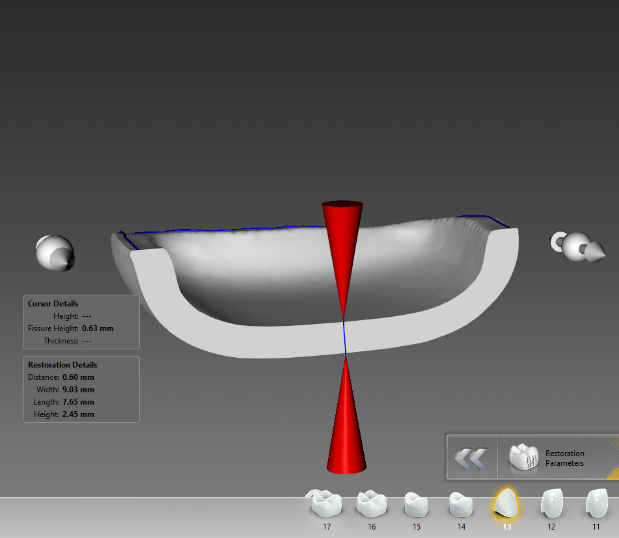Click the Cursor Details heading
The width and height of the screenshot is (619, 538).
point(53,304)
